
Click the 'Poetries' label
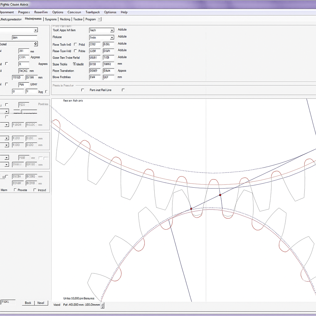43,104
